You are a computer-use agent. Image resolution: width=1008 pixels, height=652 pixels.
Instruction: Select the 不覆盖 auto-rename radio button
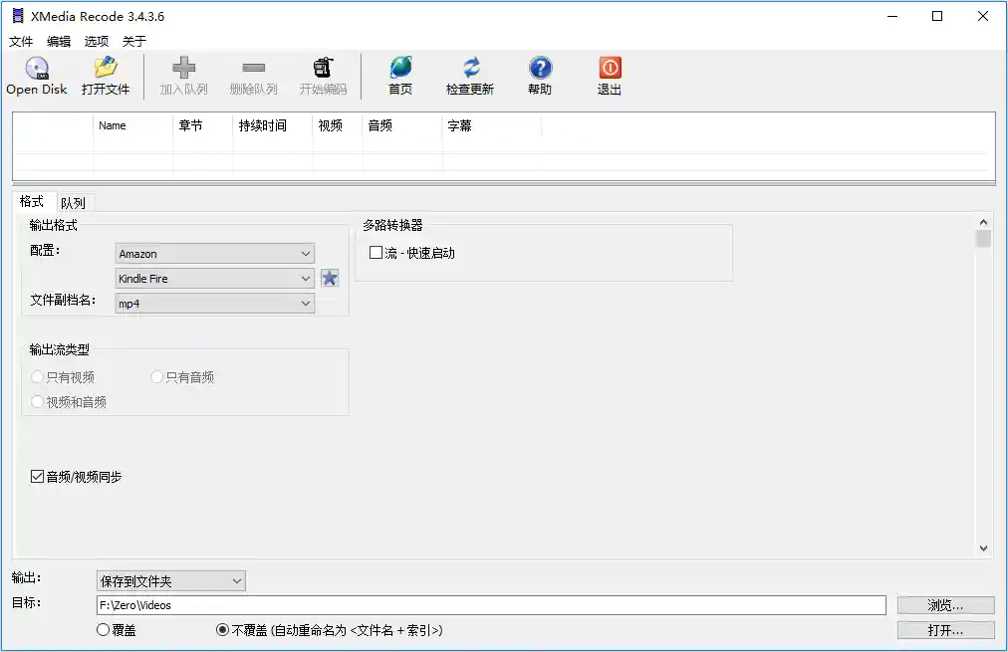222,630
